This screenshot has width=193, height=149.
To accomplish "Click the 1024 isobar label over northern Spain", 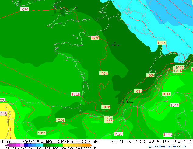I will coord(60,120).
